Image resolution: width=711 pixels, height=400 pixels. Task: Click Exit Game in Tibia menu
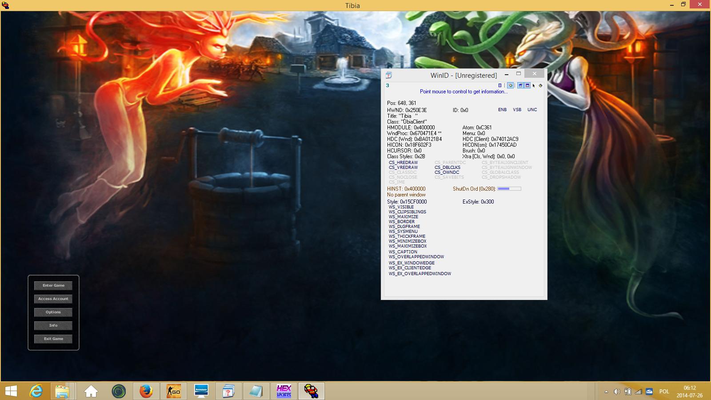point(53,339)
